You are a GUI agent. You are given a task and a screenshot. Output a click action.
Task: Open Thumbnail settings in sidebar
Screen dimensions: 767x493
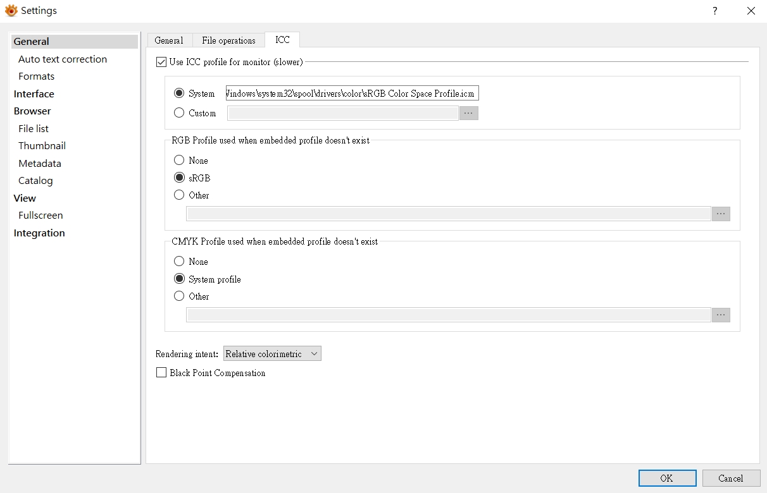pyautogui.click(x=42, y=146)
